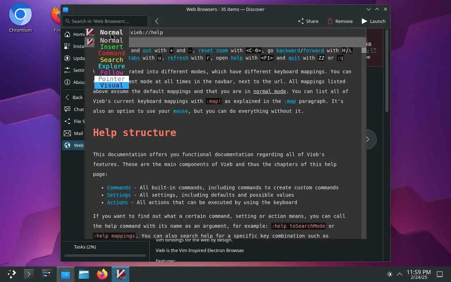Screen dimensions: 451x282
Task: Open the Settings chapter link in help page
Action: tap(119, 195)
